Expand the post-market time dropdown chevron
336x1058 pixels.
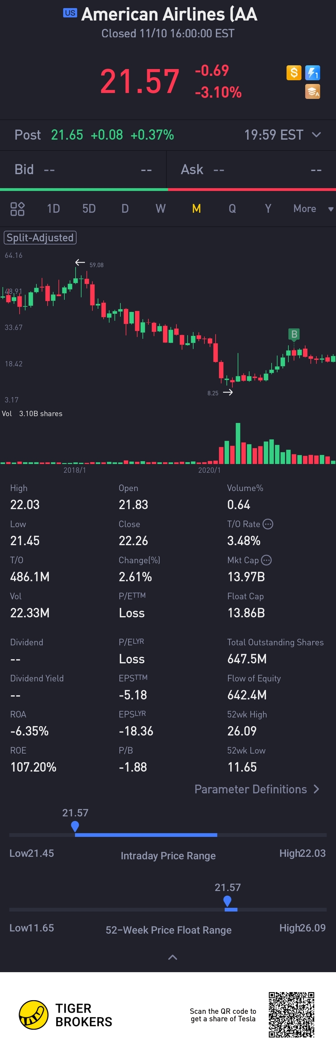coord(316,135)
